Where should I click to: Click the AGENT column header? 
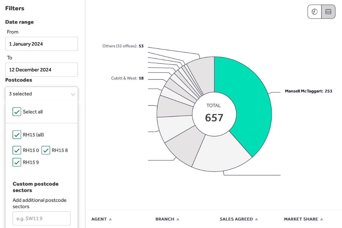click(x=99, y=219)
